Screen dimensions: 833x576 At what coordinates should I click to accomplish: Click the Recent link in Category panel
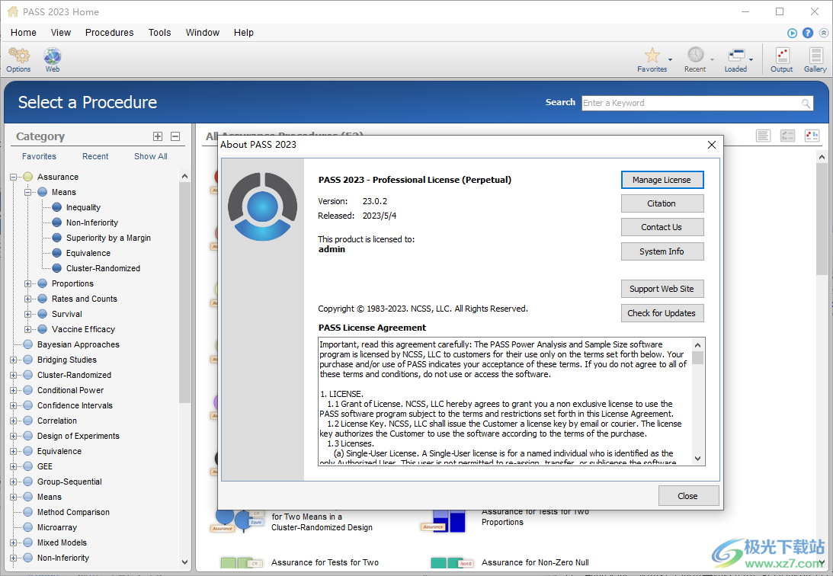coord(95,157)
